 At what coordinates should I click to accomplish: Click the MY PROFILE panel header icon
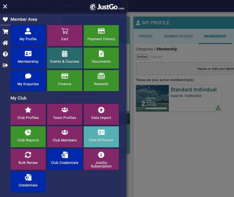pyautogui.click(x=138, y=23)
